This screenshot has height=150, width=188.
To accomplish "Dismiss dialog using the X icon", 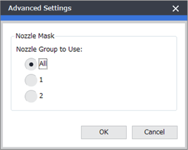I will [175, 9].
